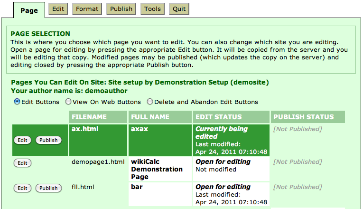Click the demopage1.html filename
This screenshot has width=363, height=209.
pos(98,162)
